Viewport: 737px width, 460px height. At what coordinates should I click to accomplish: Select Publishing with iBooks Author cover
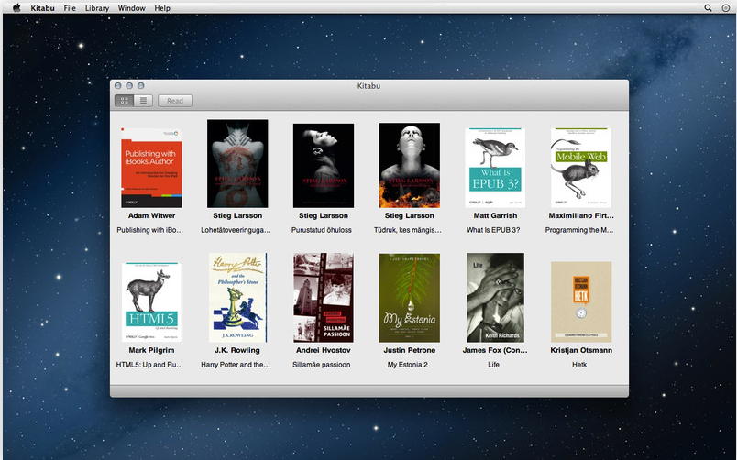pyautogui.click(x=151, y=168)
